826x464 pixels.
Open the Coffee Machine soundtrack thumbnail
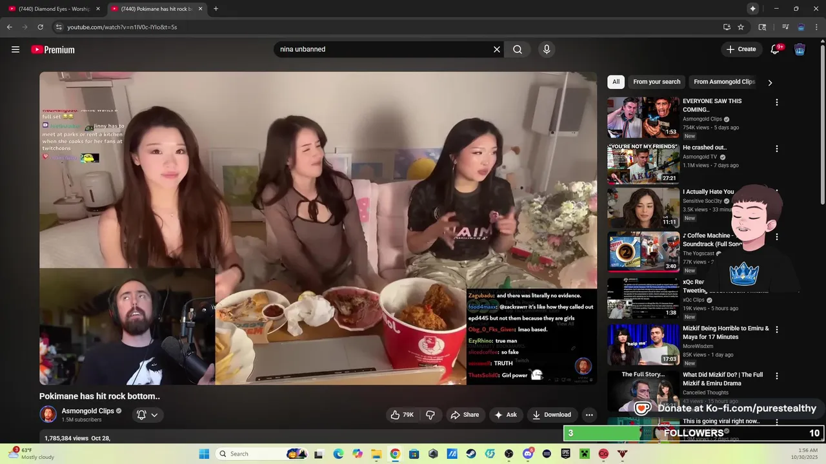(643, 252)
